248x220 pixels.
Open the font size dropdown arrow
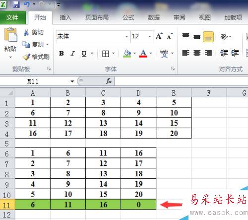pyautogui.click(x=150, y=36)
